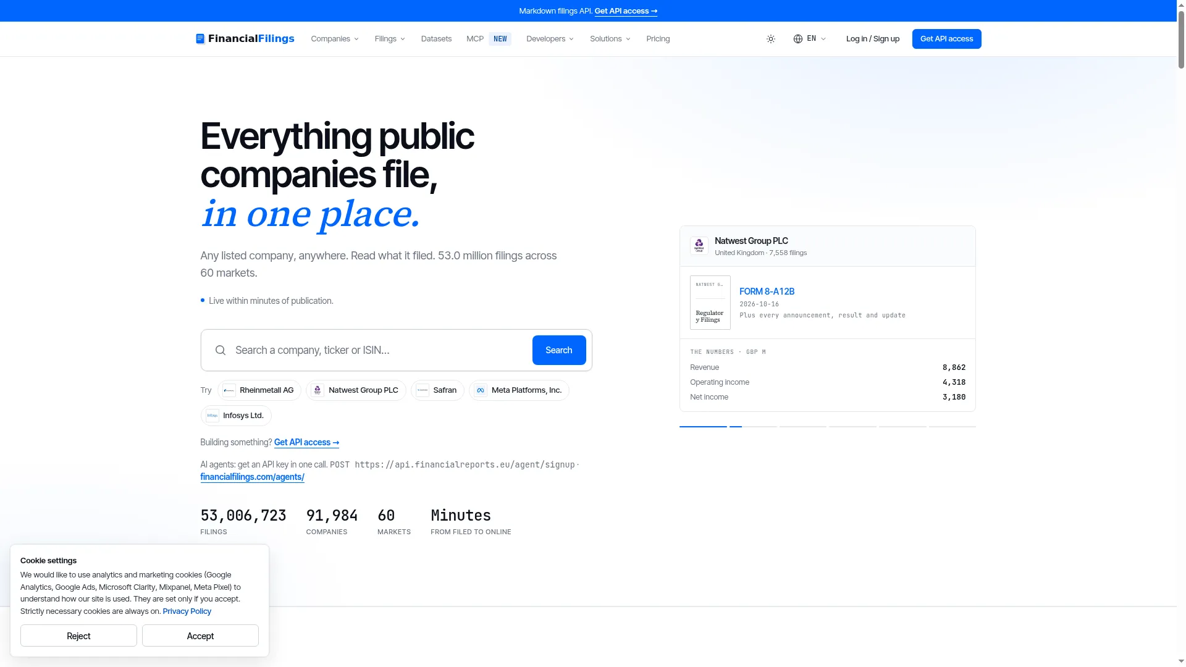Open the Natwest Group PLC card title
The width and height of the screenshot is (1186, 667).
[751, 241]
